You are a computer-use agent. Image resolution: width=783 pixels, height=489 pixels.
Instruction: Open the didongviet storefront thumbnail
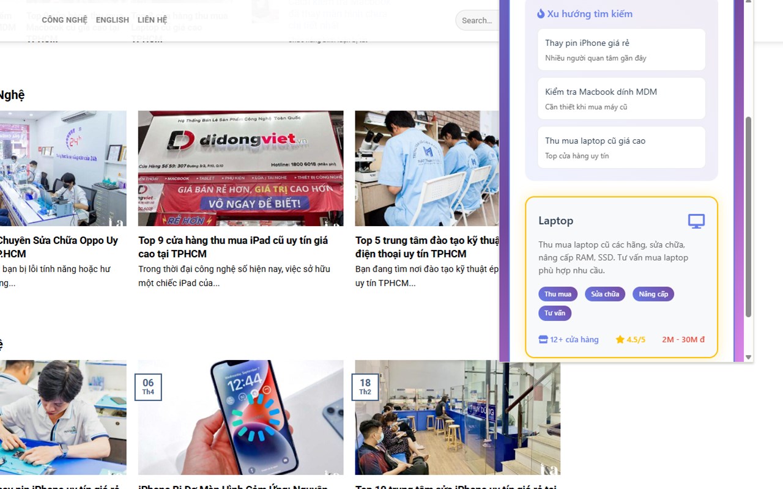(240, 168)
